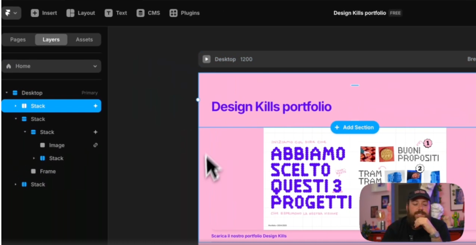The width and height of the screenshot is (476, 245).
Task: Click the Frame layer square icon
Action: point(33,171)
